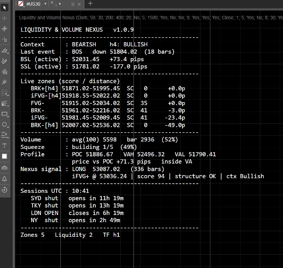Take a chart snapshot with camera icon
Image resolution: width=283 pixels, height=268 pixels.
click(5, 168)
